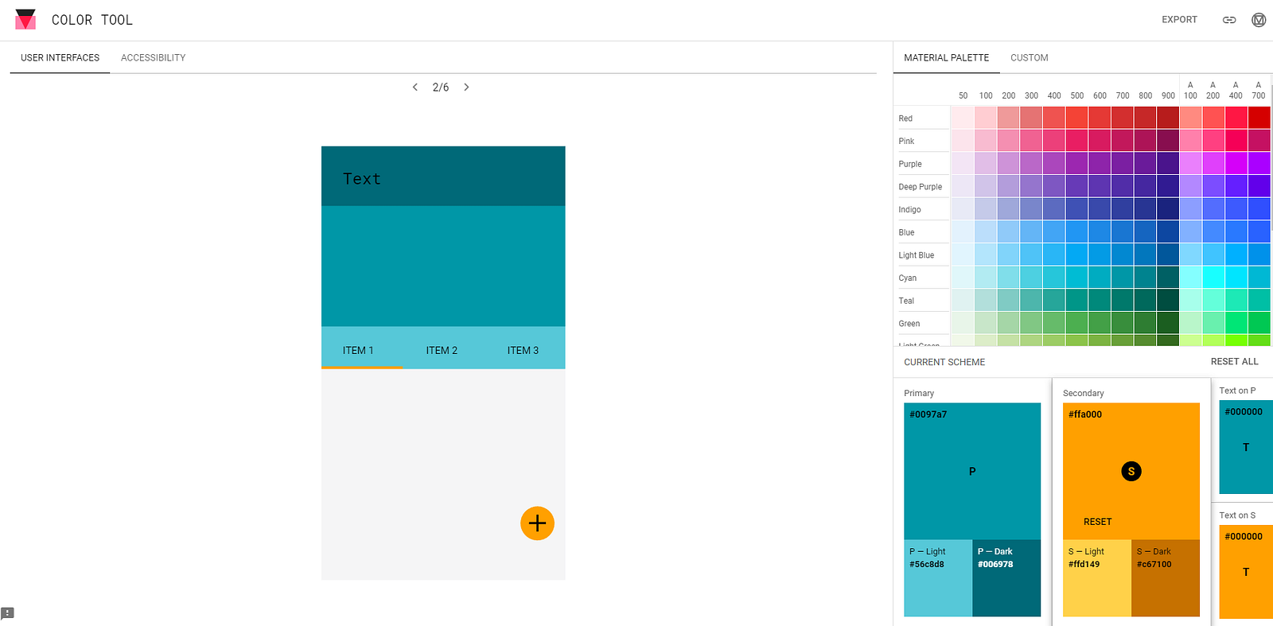1273x626 pixels.
Task: Open the Material Design logo icon
Action: click(1259, 20)
